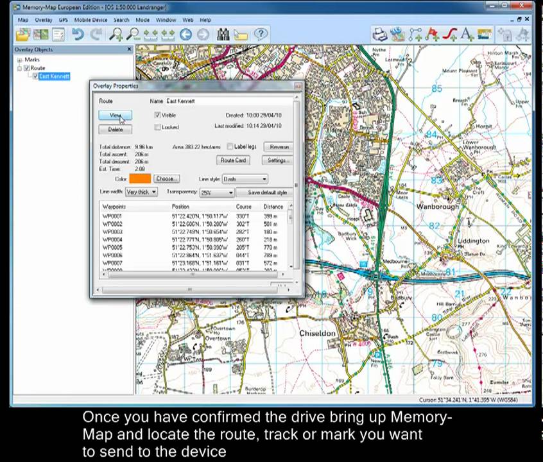Zoom in with the magnifier plus

click(x=116, y=34)
